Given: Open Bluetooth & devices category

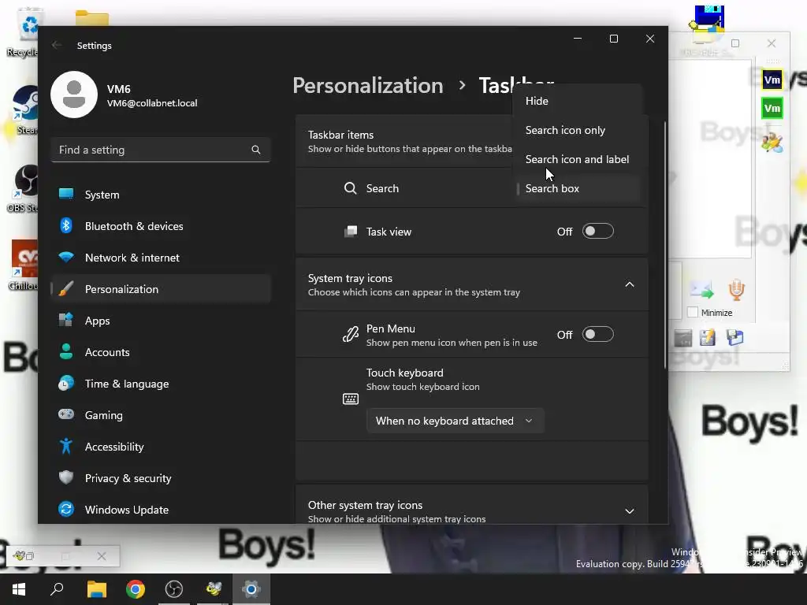Looking at the screenshot, I should pos(161,226).
